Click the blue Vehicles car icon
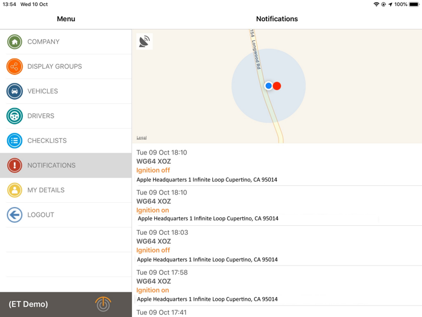 [14, 91]
